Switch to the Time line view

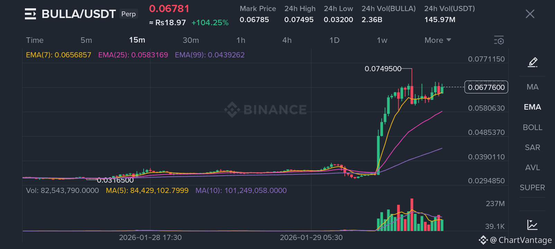[x=35, y=40]
